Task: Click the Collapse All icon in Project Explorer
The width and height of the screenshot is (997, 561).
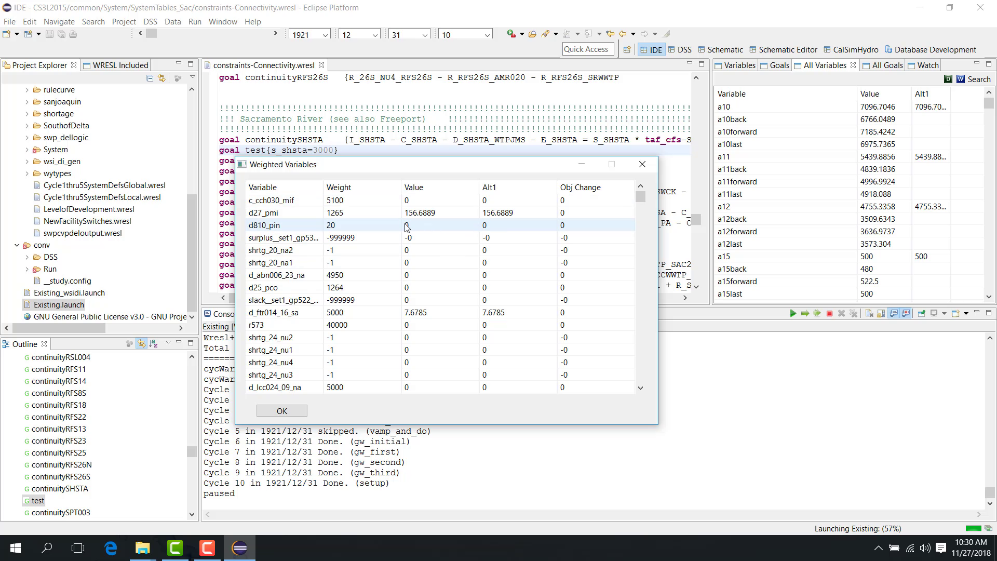Action: coord(150,78)
